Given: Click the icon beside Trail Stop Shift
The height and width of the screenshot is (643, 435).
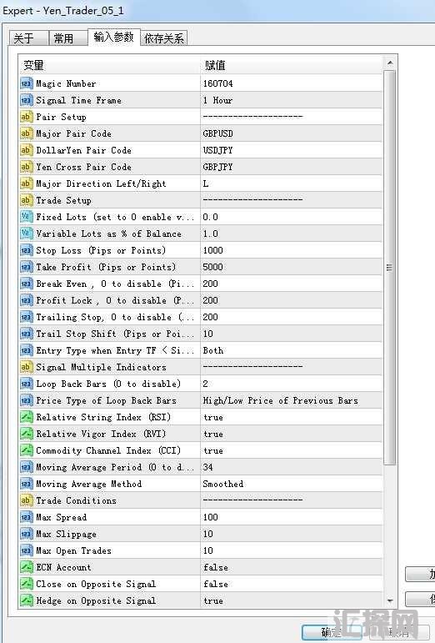Looking at the screenshot, I should coord(26,334).
